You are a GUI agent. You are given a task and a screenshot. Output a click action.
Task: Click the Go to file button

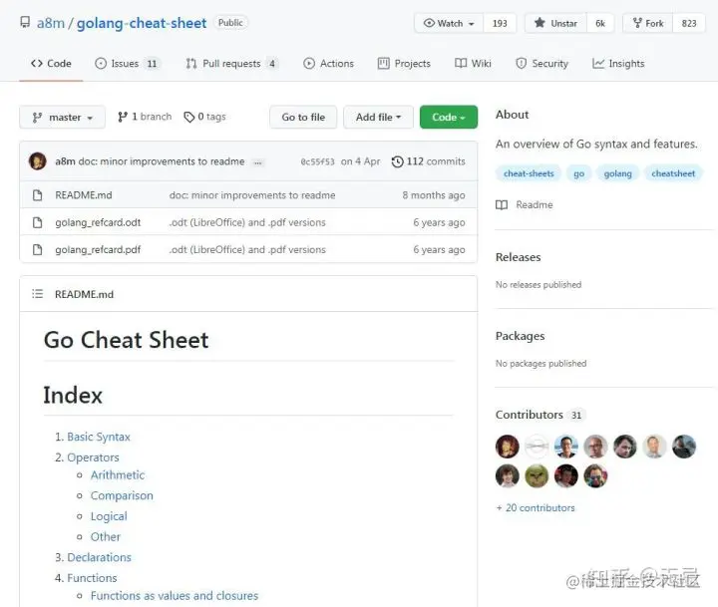[303, 118]
